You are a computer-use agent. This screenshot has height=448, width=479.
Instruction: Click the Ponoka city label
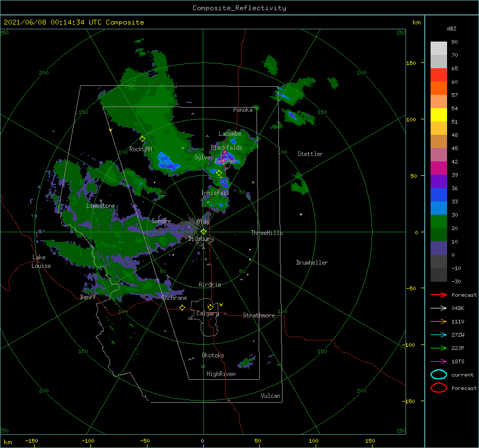[x=243, y=110]
